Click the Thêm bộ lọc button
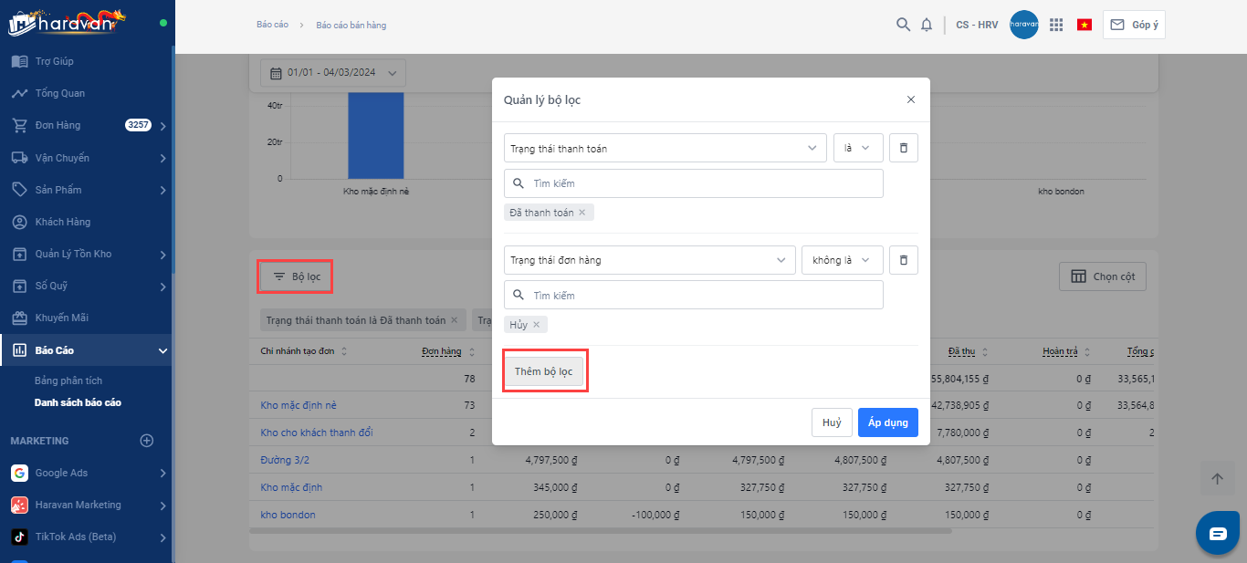1247x563 pixels. point(544,371)
